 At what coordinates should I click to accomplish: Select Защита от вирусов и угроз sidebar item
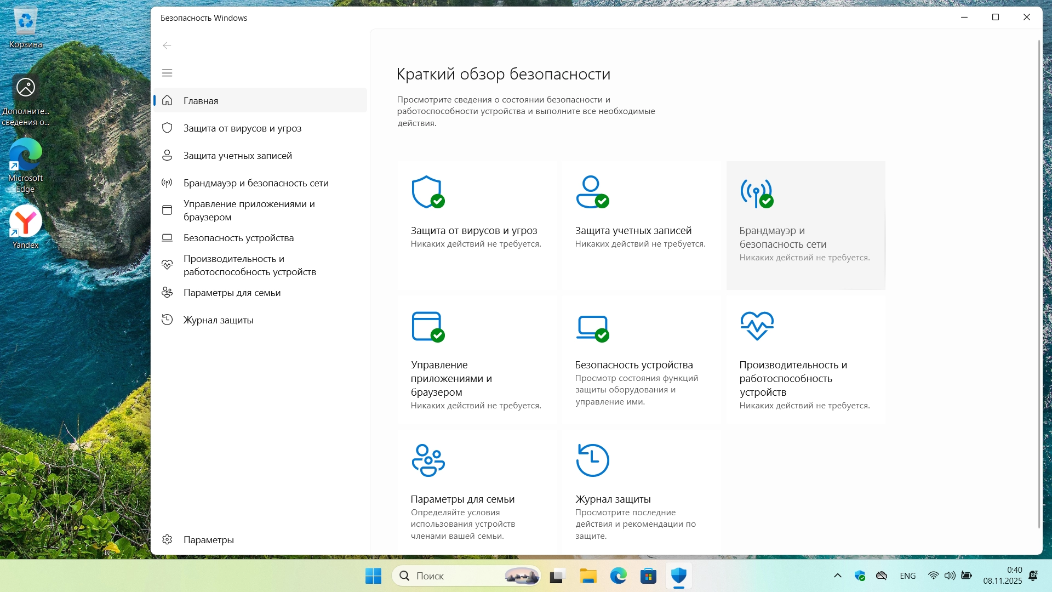(x=242, y=128)
